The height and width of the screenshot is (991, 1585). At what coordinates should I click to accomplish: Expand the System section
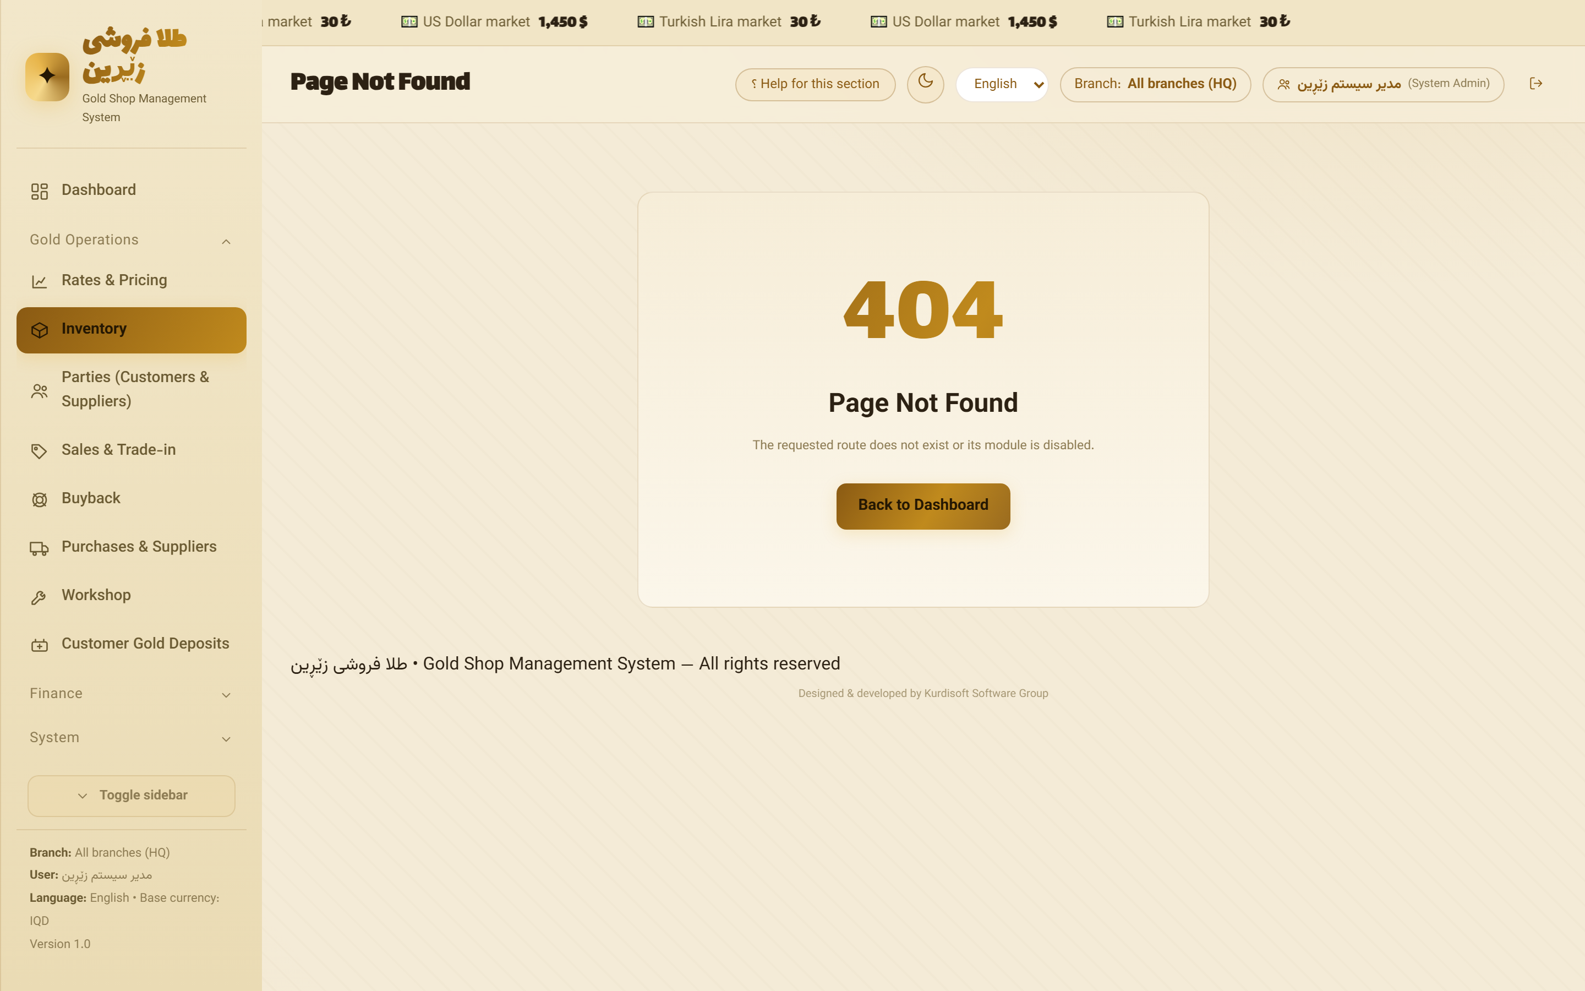click(x=131, y=737)
